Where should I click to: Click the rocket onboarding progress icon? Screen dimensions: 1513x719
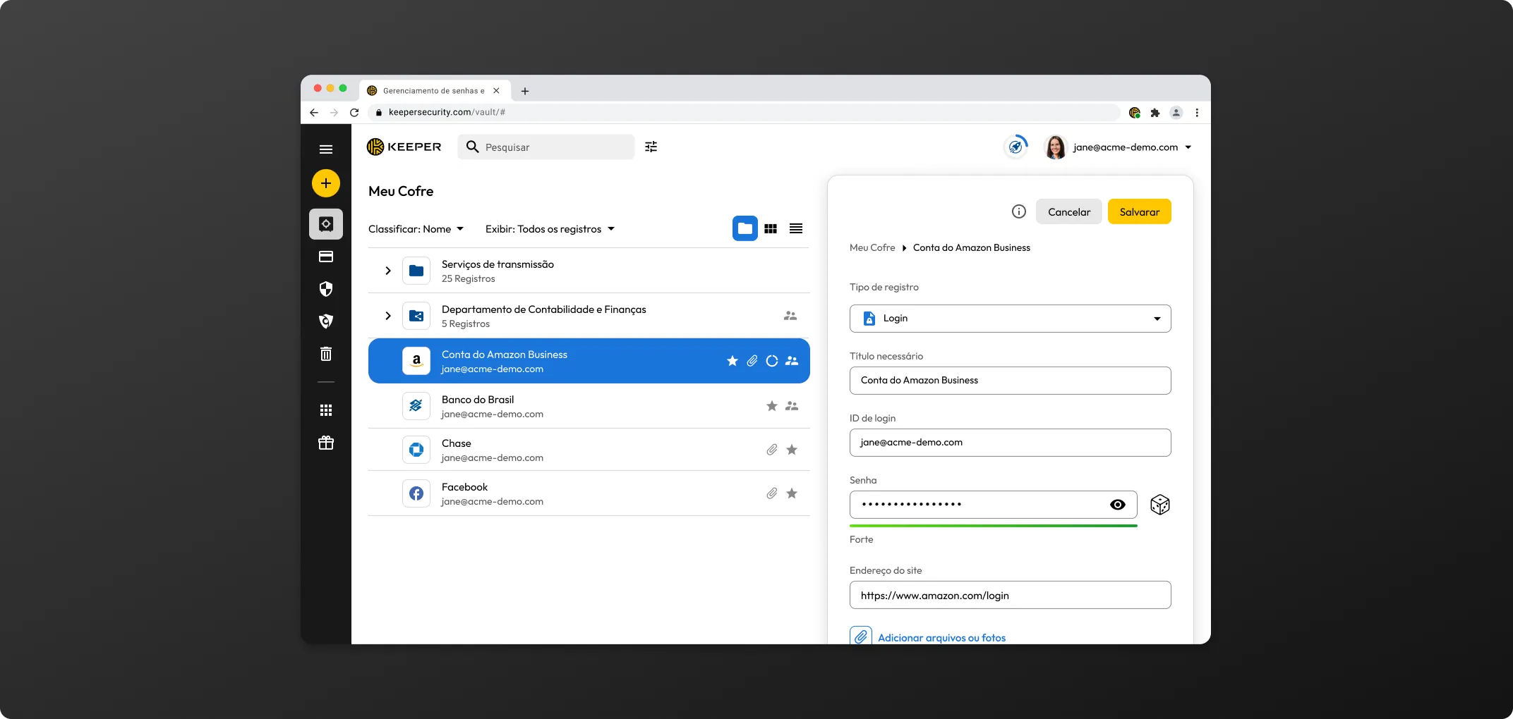tap(1015, 147)
